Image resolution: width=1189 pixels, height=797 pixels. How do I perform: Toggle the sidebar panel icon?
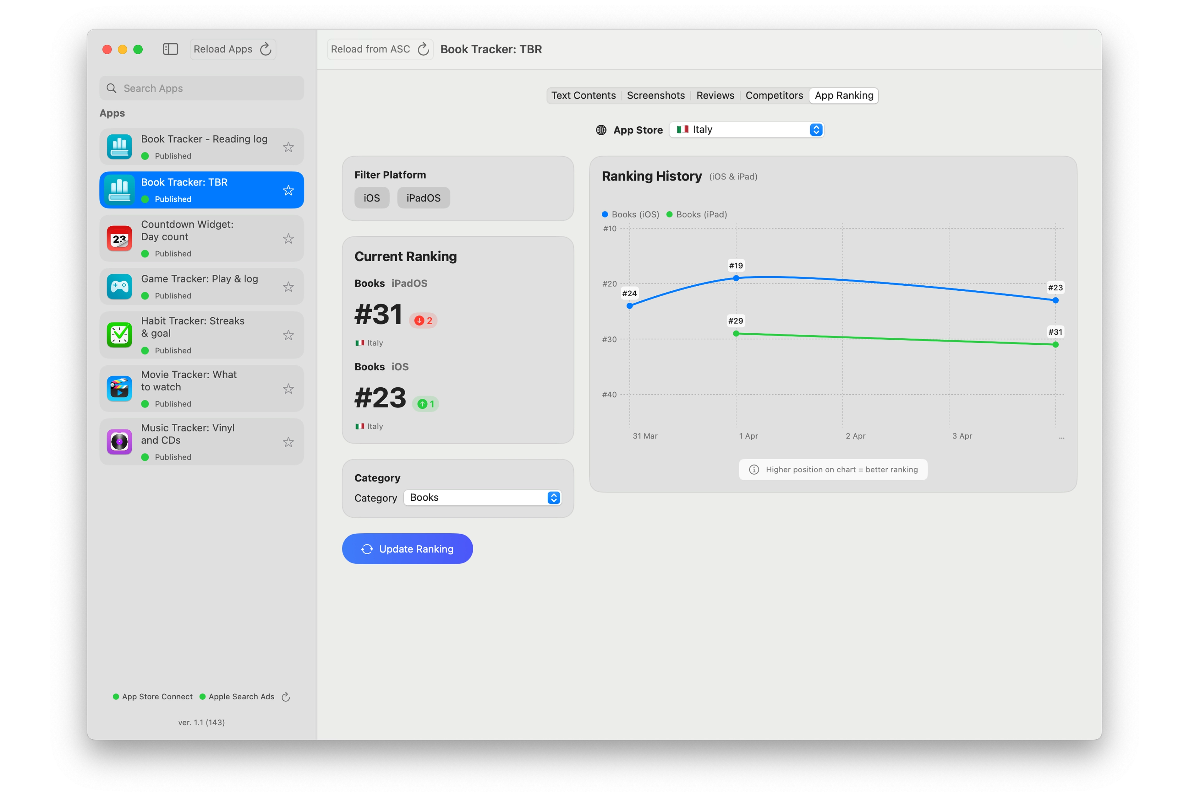click(x=170, y=49)
